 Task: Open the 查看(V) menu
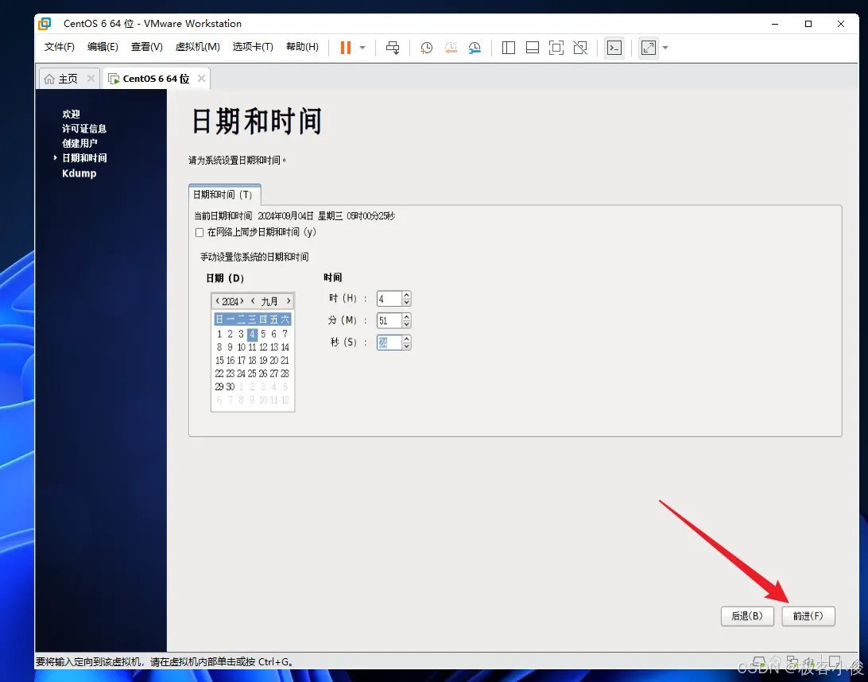pos(147,47)
